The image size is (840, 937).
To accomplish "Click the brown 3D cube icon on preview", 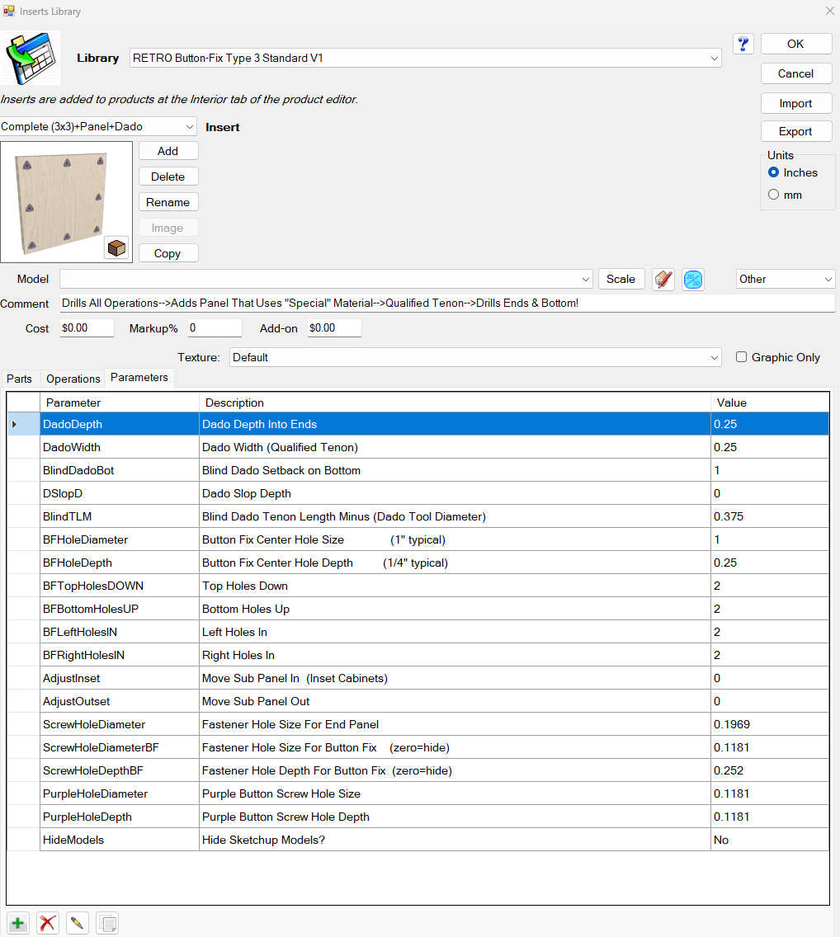I will coord(116,247).
